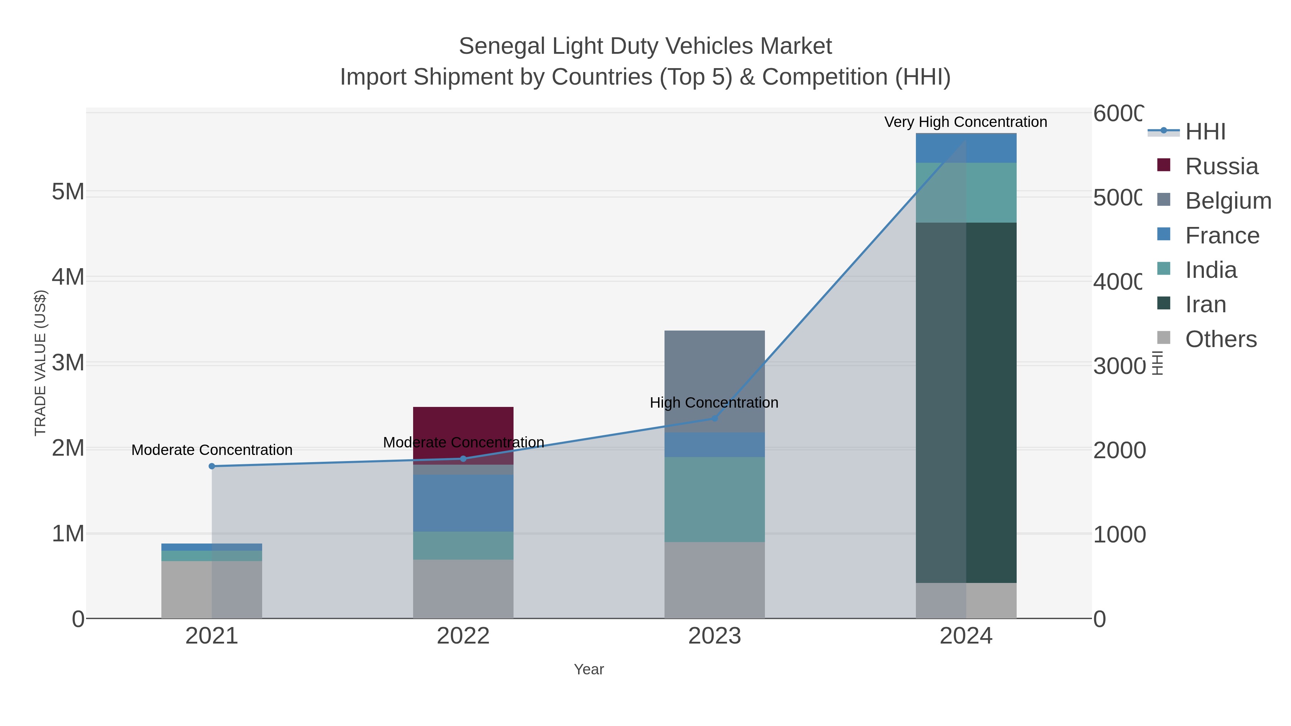Click the chart title 'Senegal Light Duty Vehicles Market'
The width and height of the screenshot is (1291, 726).
[645, 46]
